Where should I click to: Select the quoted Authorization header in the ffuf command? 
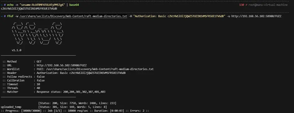coord(179,16)
